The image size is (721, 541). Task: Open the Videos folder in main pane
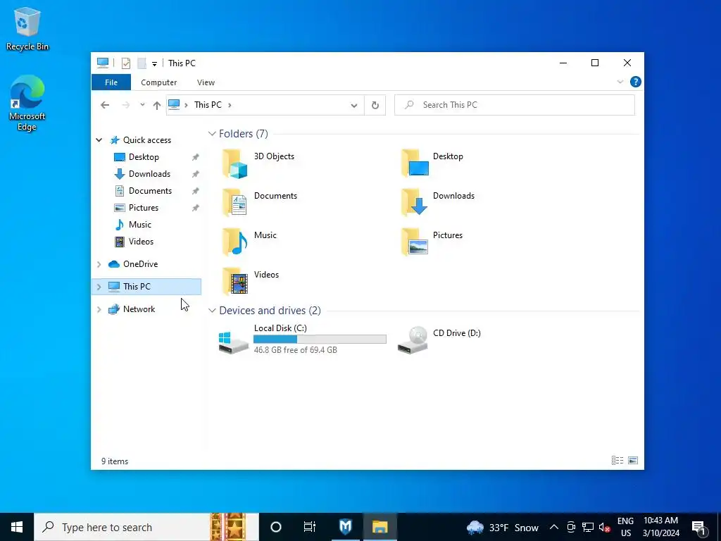pyautogui.click(x=235, y=281)
